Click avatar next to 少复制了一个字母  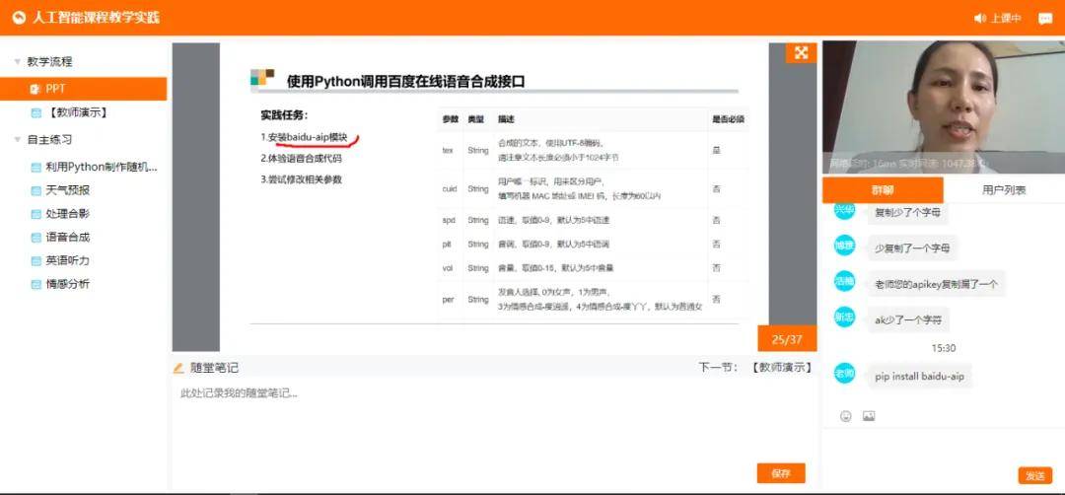[x=844, y=246]
